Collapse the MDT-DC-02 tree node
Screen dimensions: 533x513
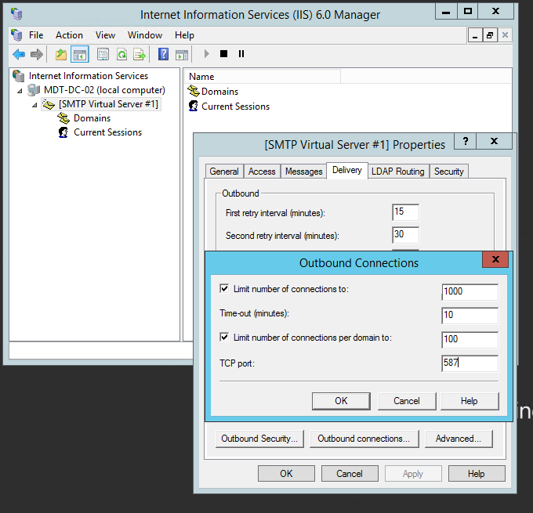tap(20, 91)
